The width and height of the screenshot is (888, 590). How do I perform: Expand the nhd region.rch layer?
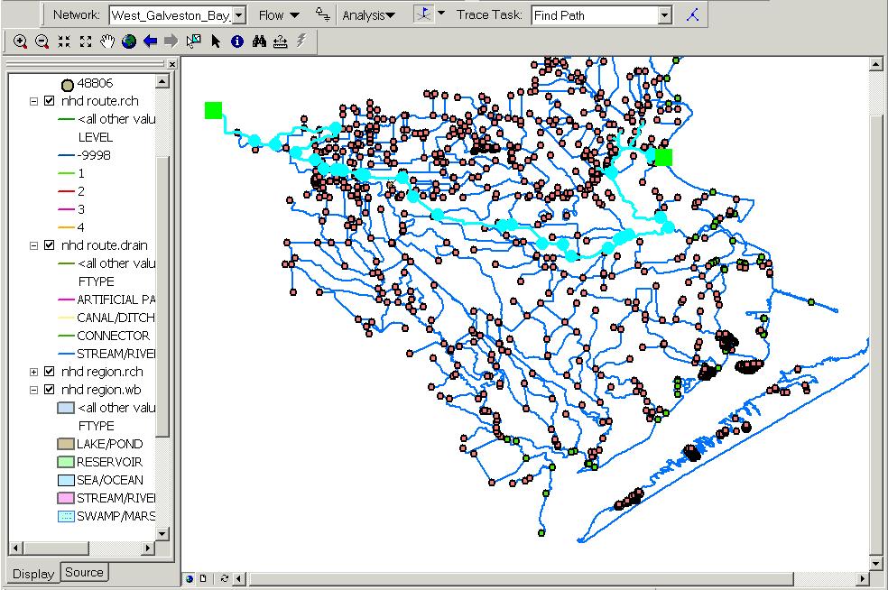click(34, 372)
